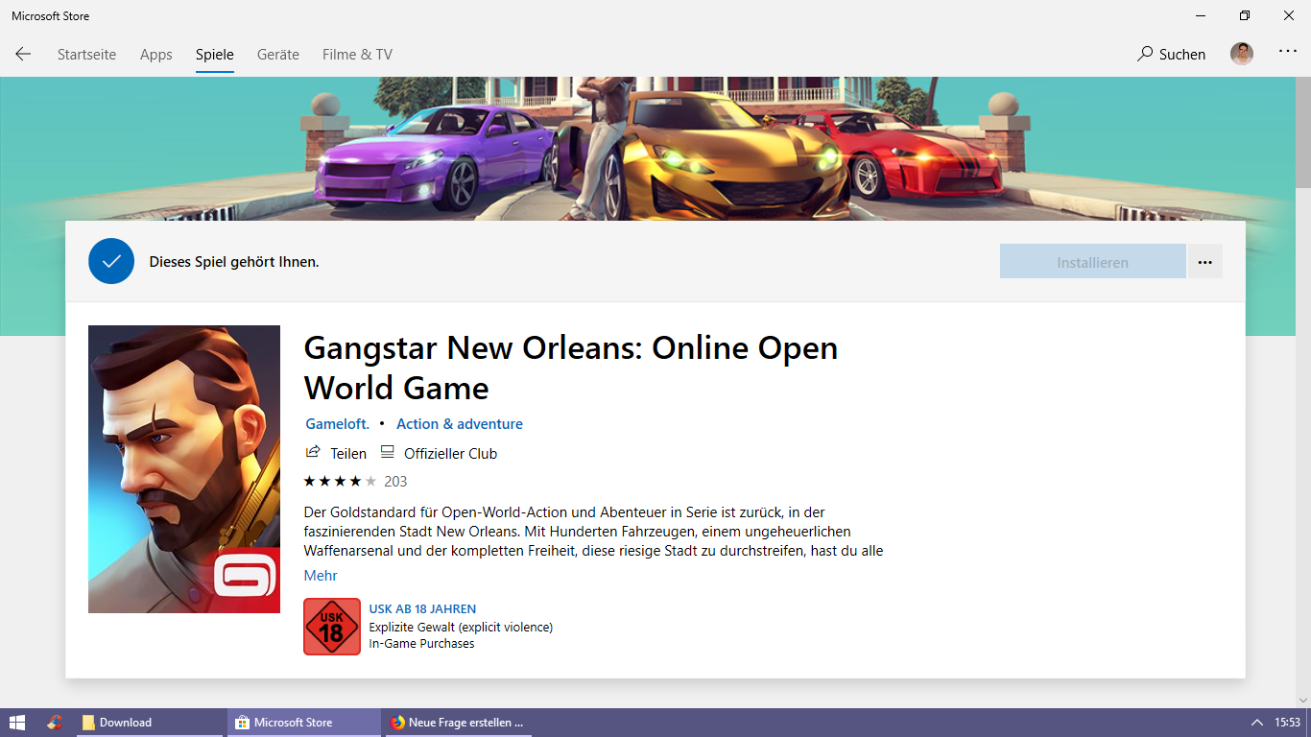
Task: Open more options next to Installieren
Action: pos(1205,262)
